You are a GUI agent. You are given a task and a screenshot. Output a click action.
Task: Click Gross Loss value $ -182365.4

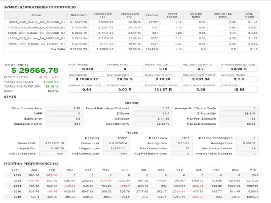pyautogui.click(x=118, y=143)
